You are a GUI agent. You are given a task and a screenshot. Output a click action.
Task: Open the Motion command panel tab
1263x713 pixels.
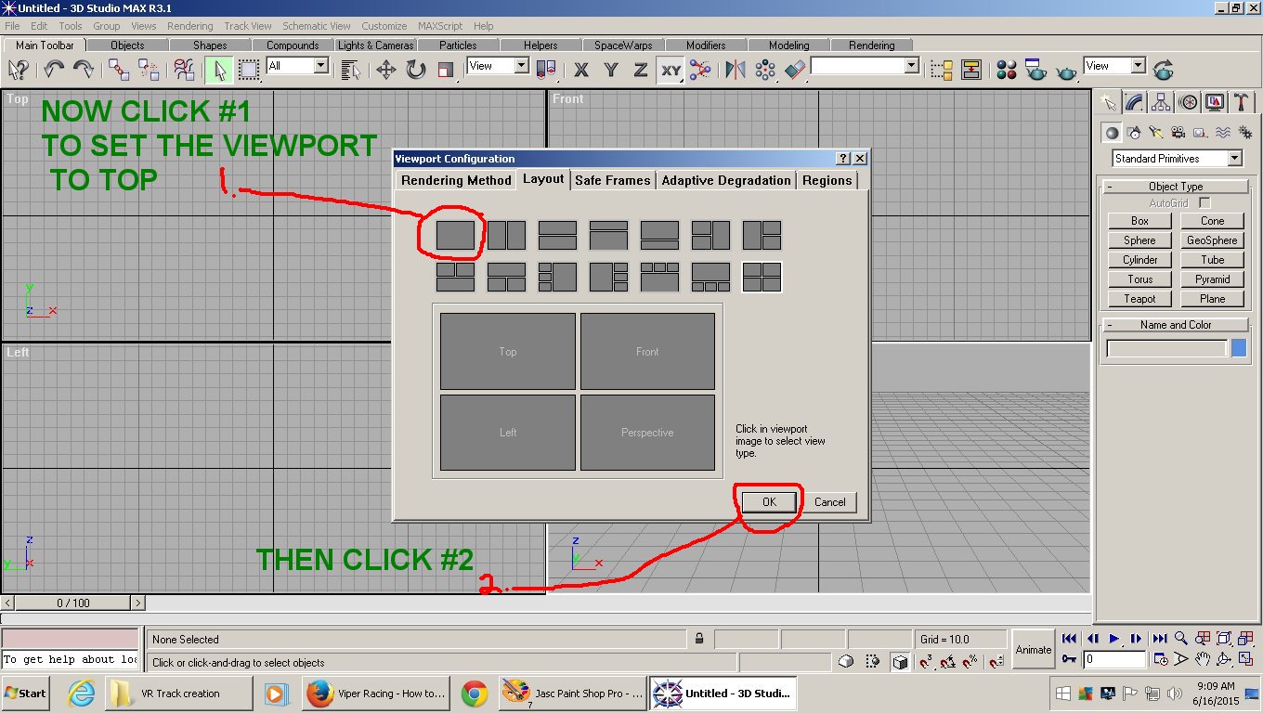point(1188,102)
